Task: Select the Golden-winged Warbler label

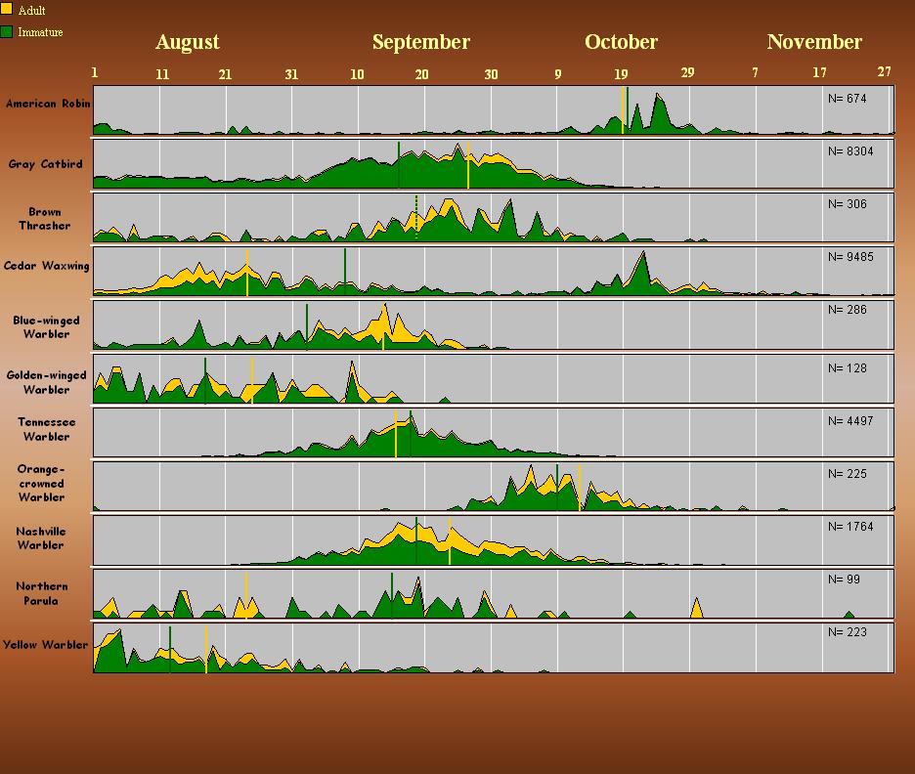Action: point(46,382)
